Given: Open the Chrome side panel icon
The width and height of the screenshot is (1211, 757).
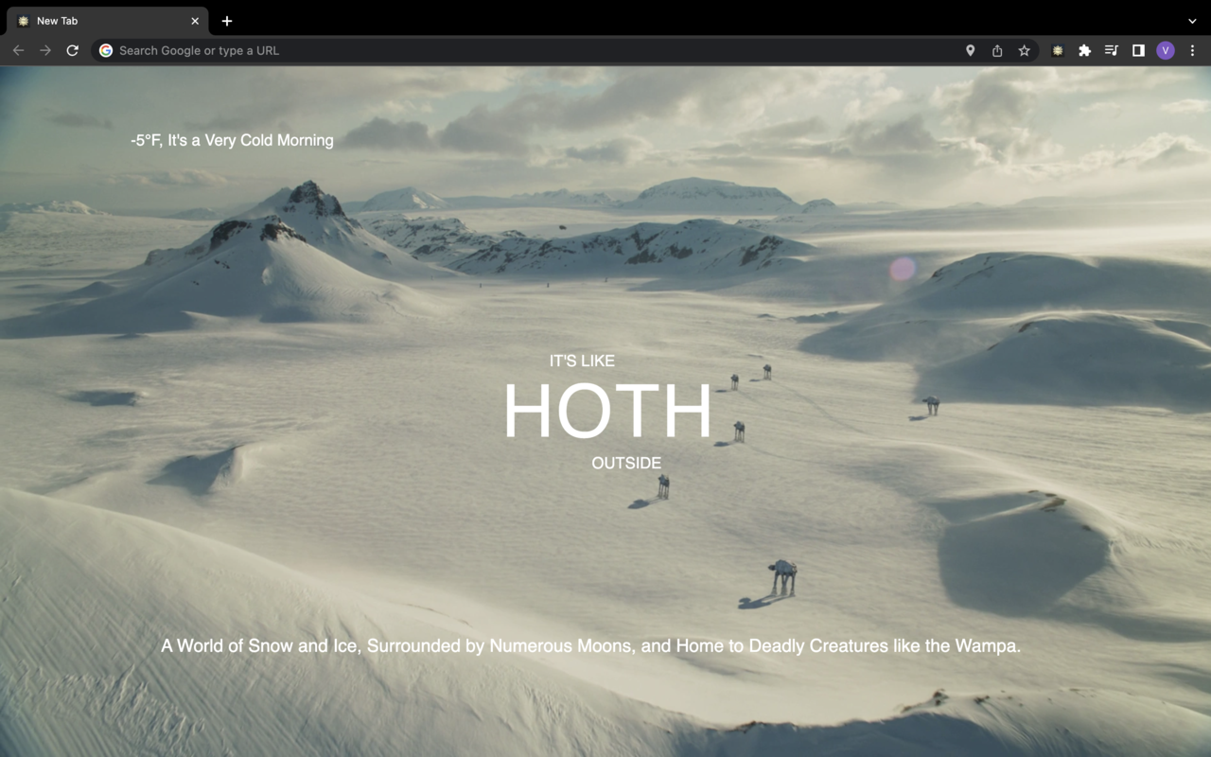Looking at the screenshot, I should tap(1138, 50).
